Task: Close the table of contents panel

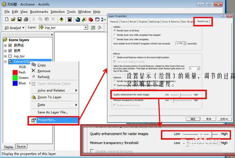Action: click(x=52, y=34)
